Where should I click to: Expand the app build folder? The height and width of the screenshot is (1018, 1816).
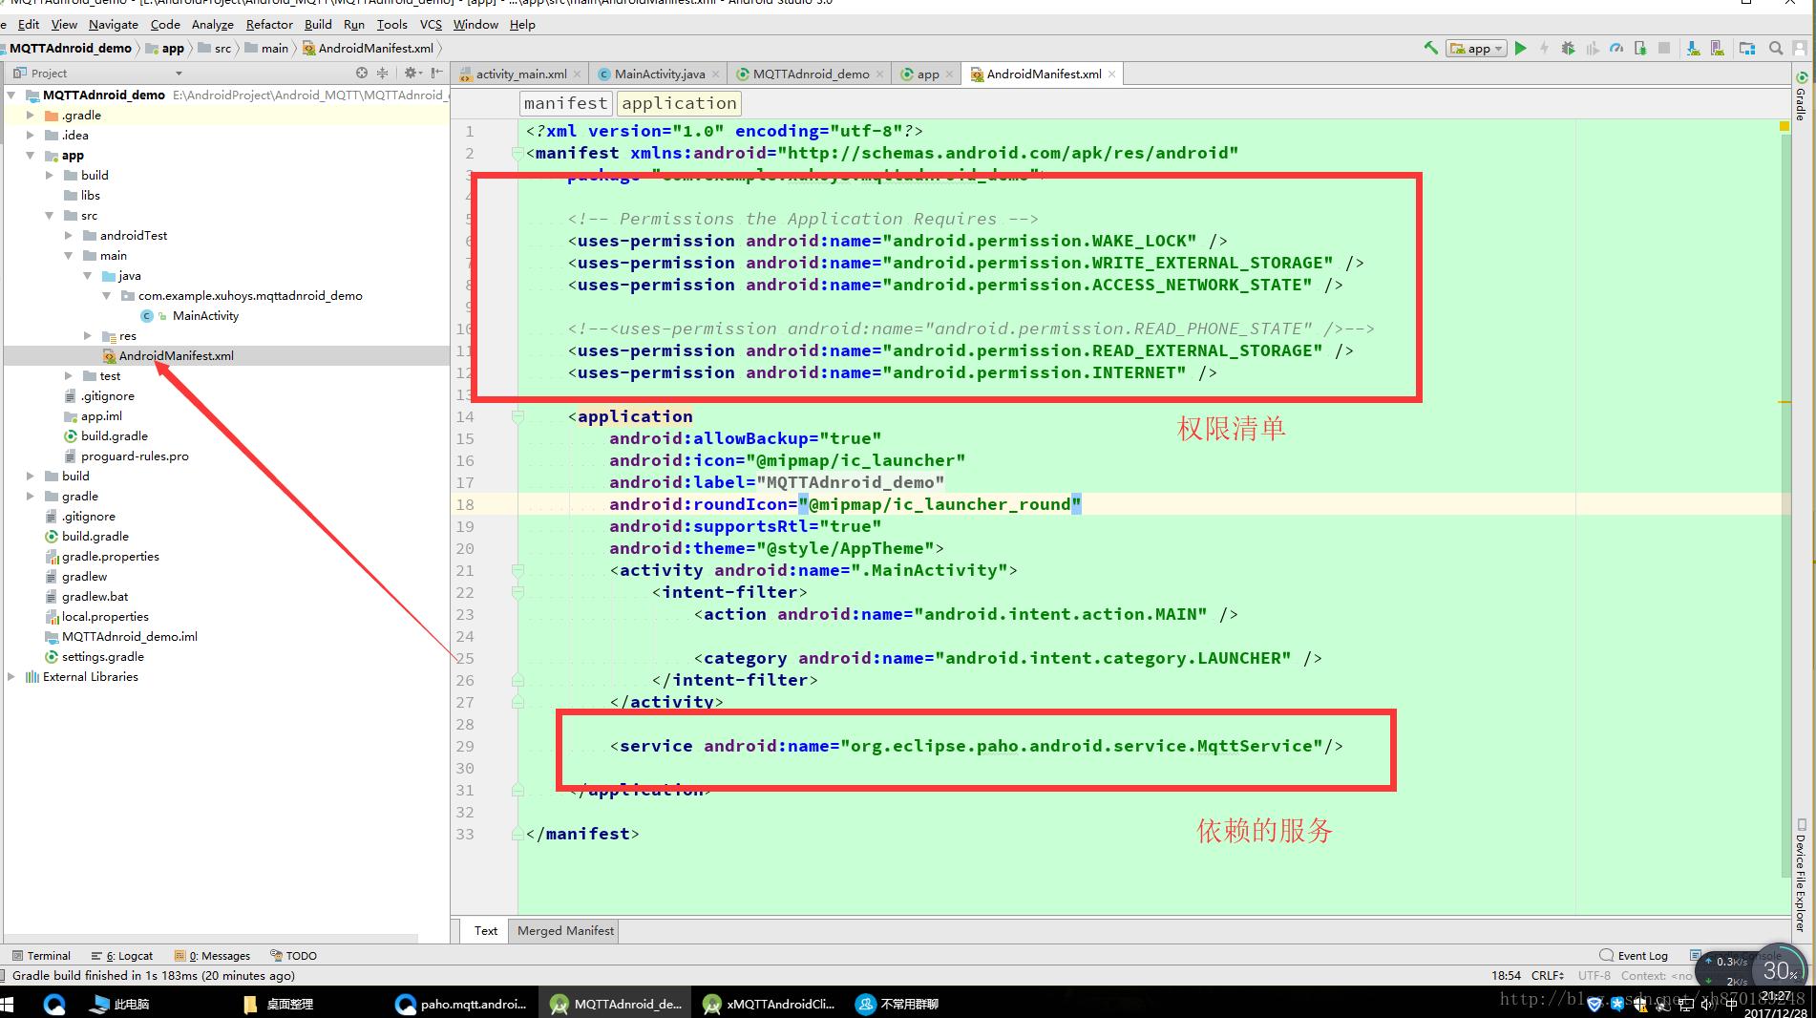click(x=50, y=175)
